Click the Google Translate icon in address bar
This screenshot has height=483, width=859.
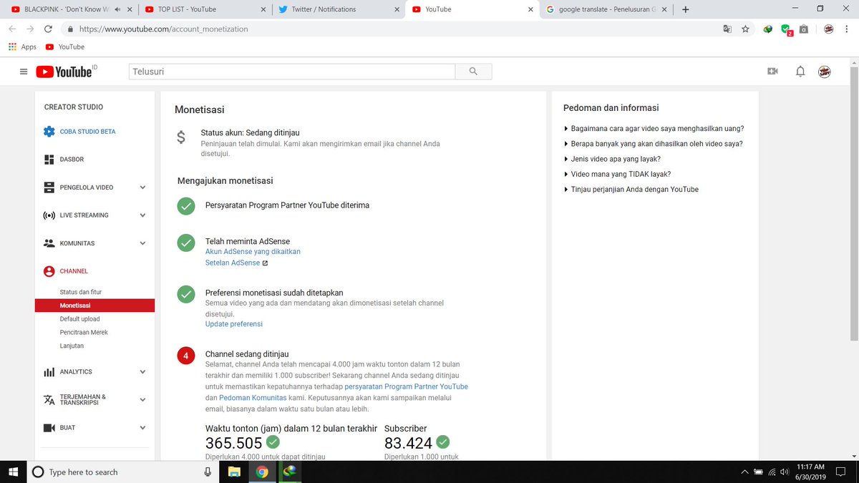coord(727,29)
